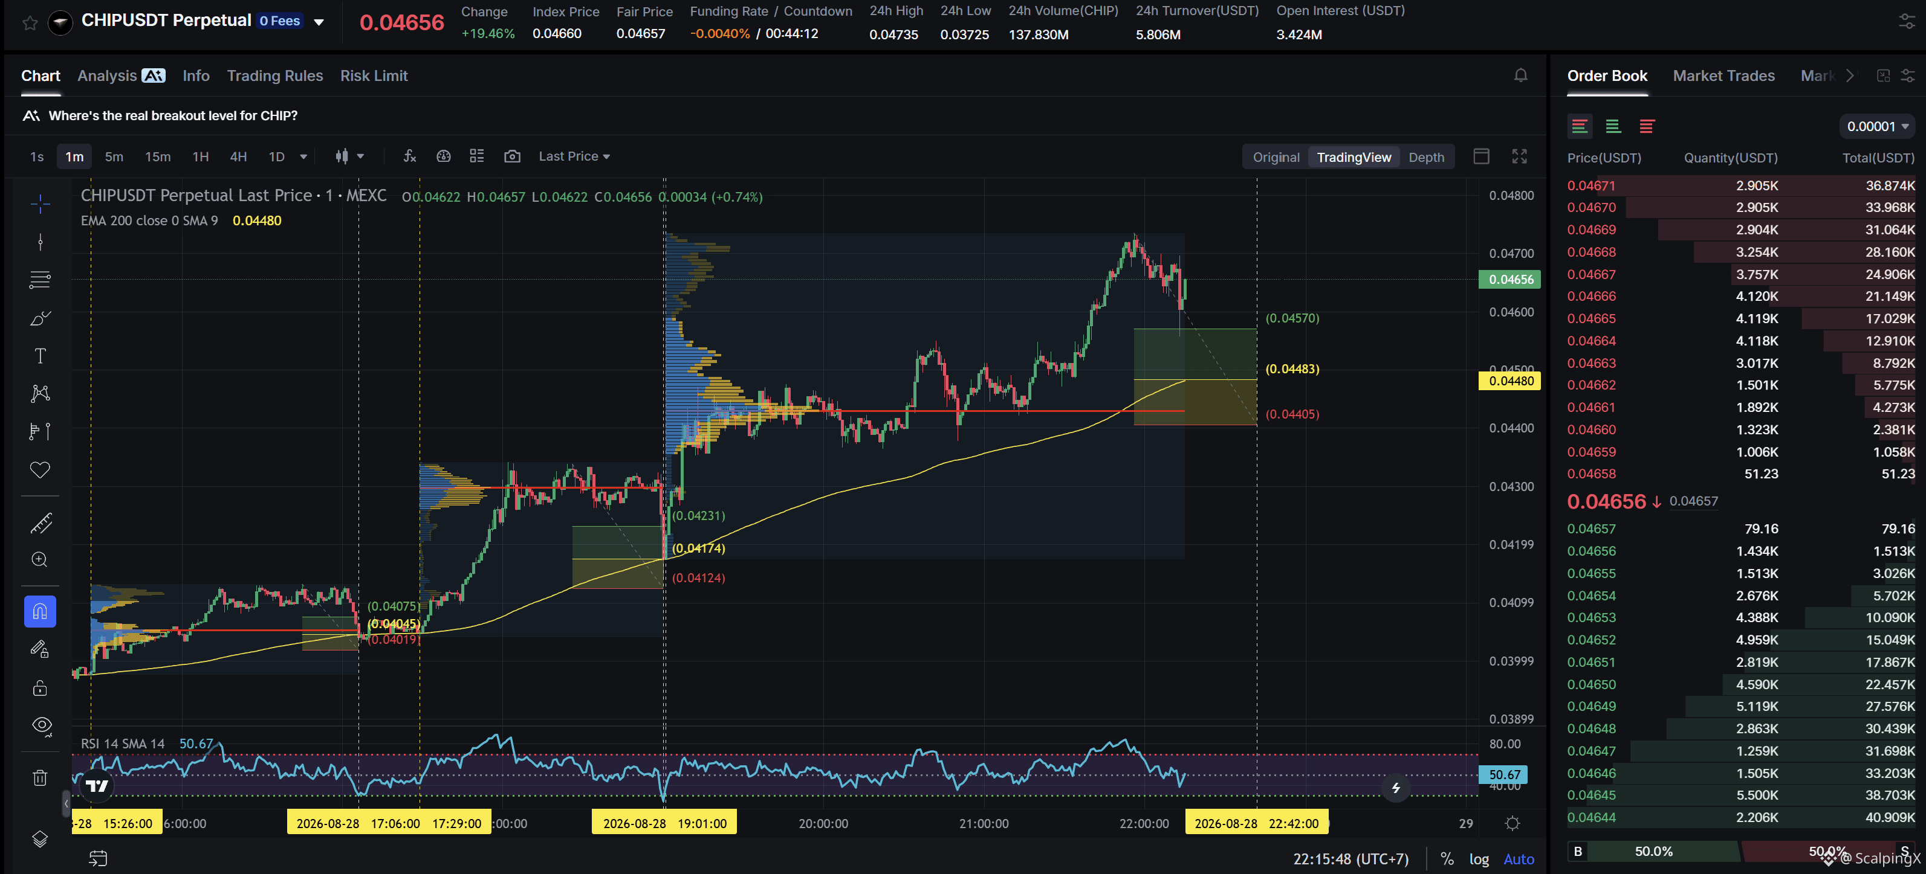Screen dimensions: 1926x874
Task: Take a chart snapshot with camera icon
Action: 512,156
